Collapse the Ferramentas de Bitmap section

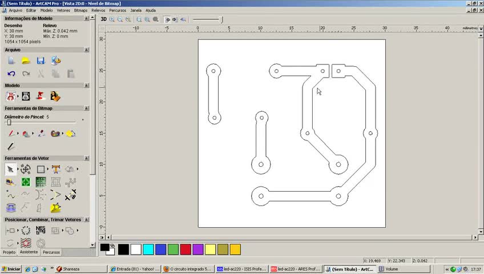pos(86,108)
